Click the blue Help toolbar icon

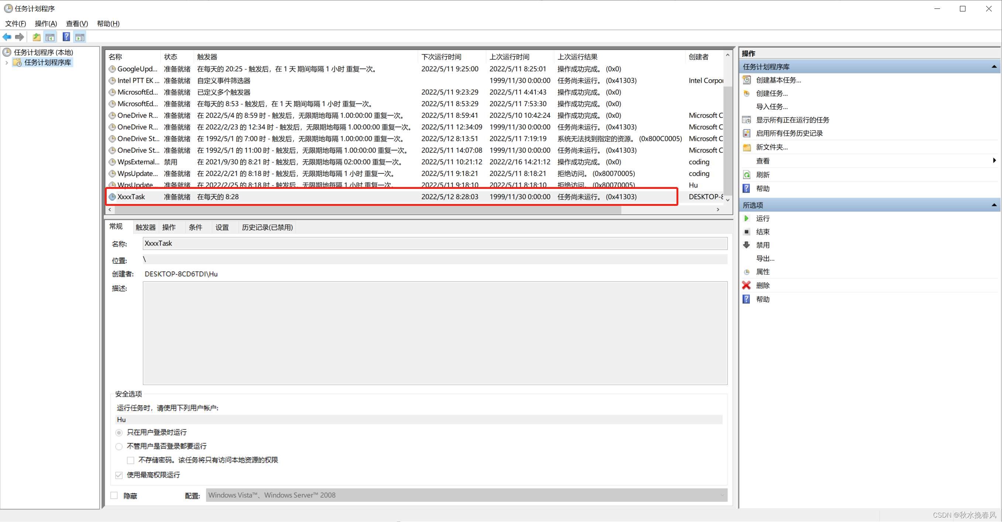click(66, 37)
